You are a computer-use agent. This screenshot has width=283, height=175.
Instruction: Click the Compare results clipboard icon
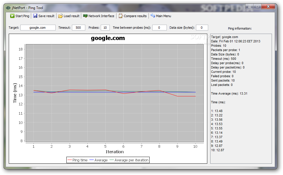coord(121,16)
